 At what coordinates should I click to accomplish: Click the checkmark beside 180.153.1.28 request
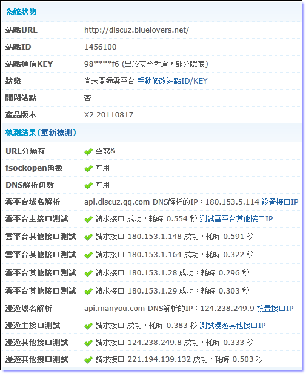(88, 273)
